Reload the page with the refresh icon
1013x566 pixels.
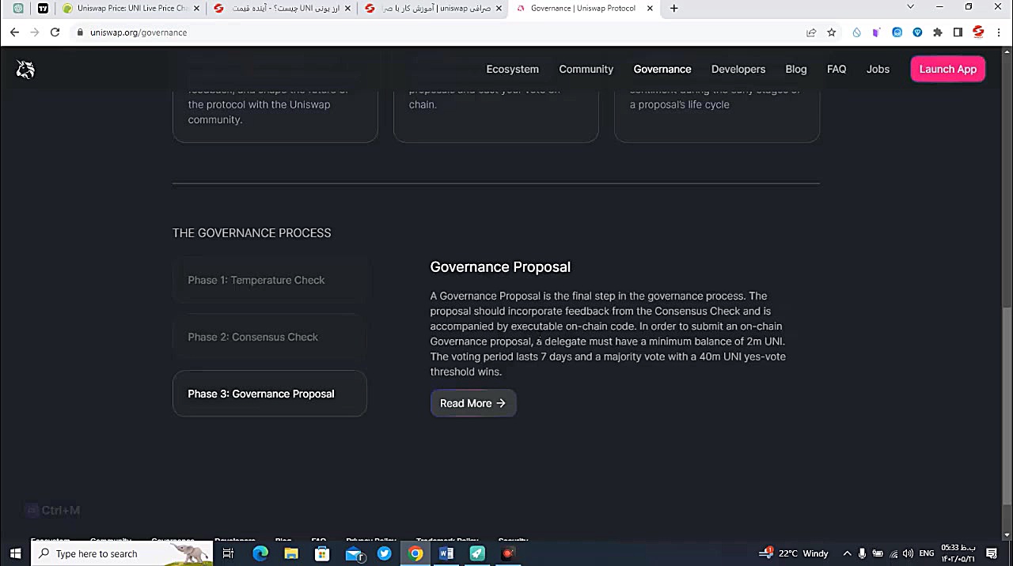coord(55,32)
